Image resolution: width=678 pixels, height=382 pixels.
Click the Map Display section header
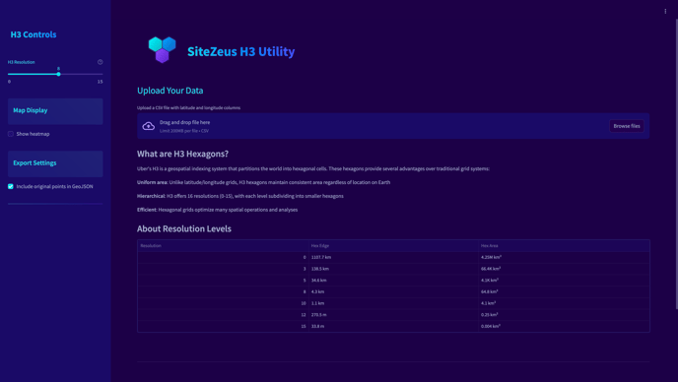[x=55, y=111]
